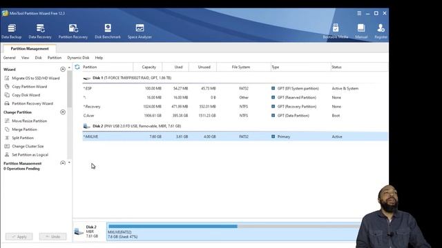Click the Partition Recovery Wizard icon
Screen dimensions: 442x248
(x=7, y=103)
